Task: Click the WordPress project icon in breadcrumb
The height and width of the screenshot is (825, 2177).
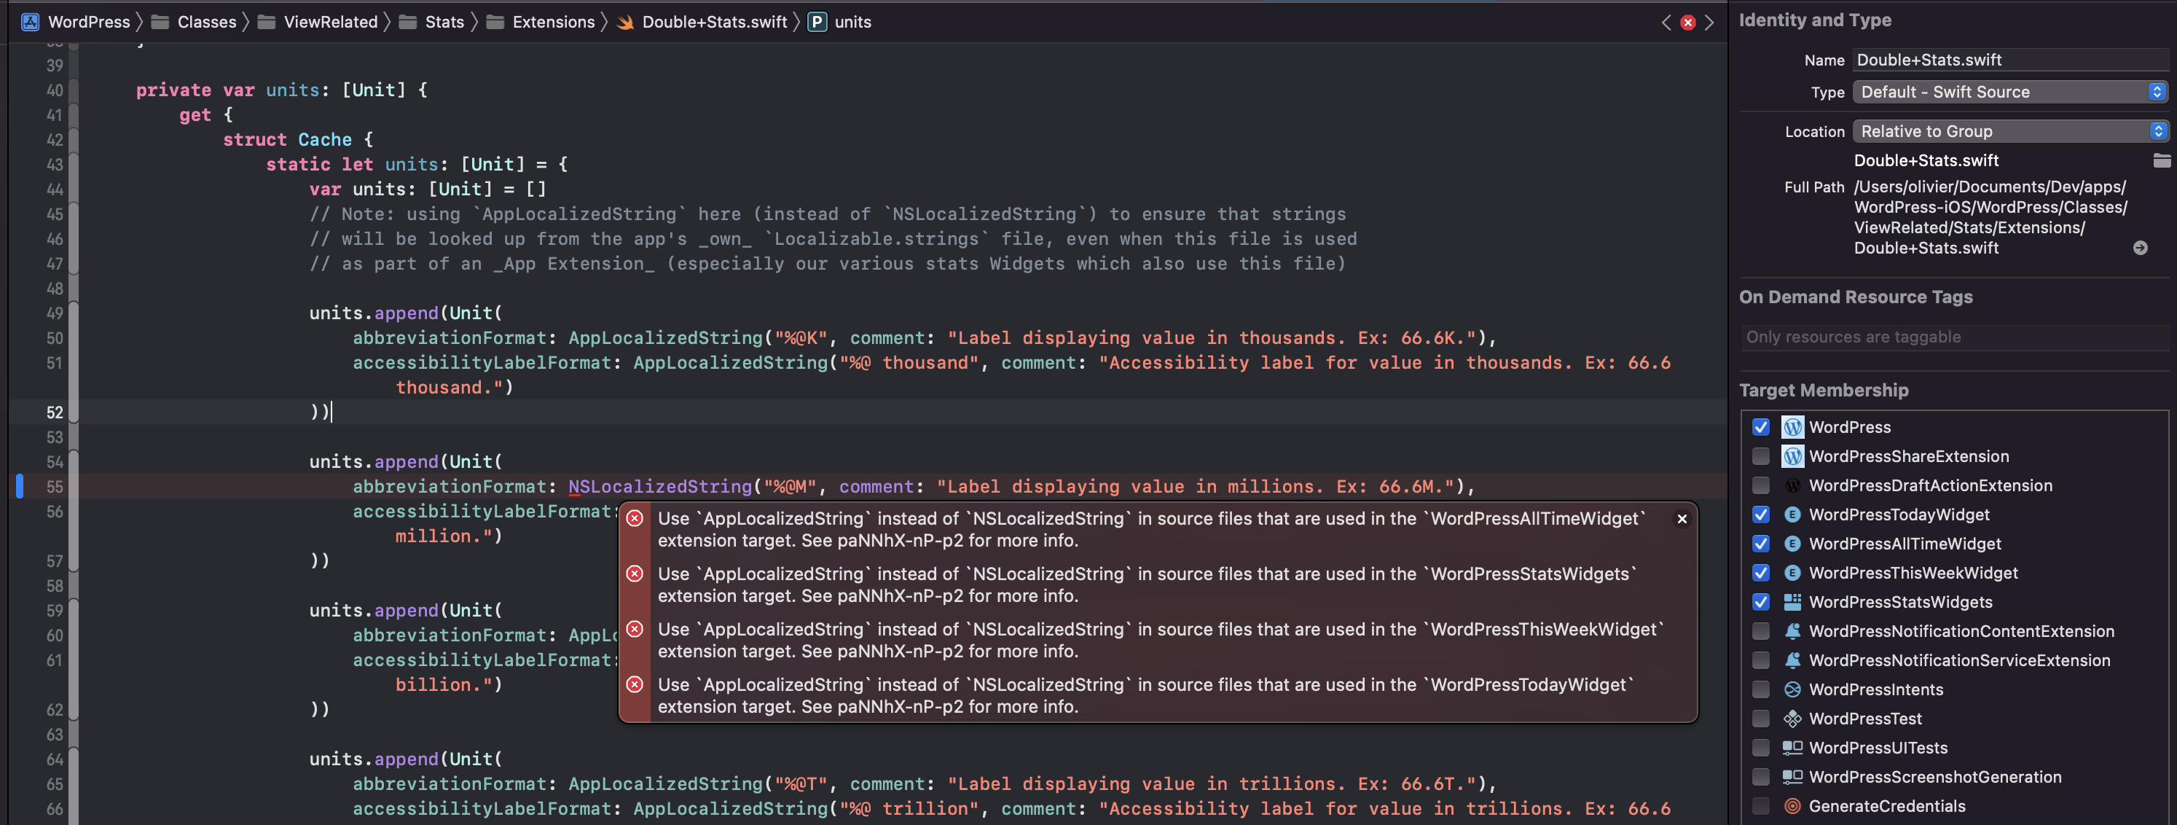Action: click(31, 22)
